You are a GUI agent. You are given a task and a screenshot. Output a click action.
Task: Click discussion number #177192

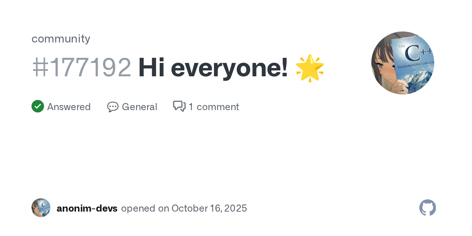point(81,68)
